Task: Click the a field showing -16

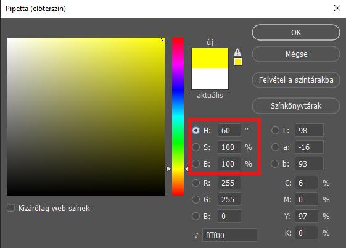Action: click(x=309, y=147)
